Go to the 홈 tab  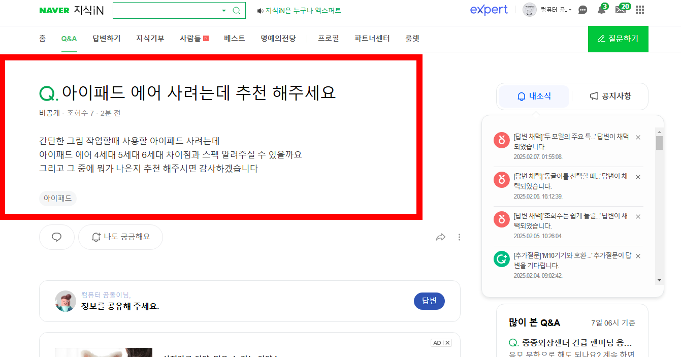42,39
